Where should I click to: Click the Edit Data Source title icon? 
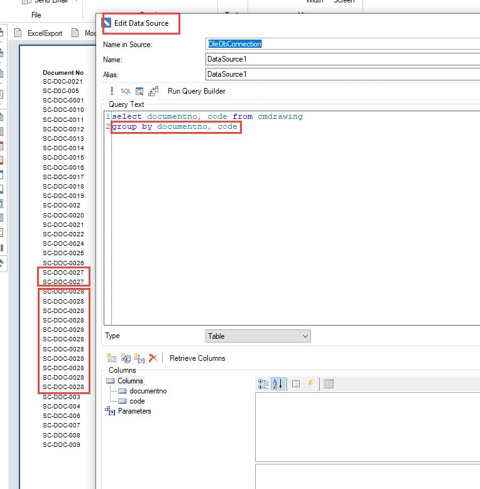[106, 23]
